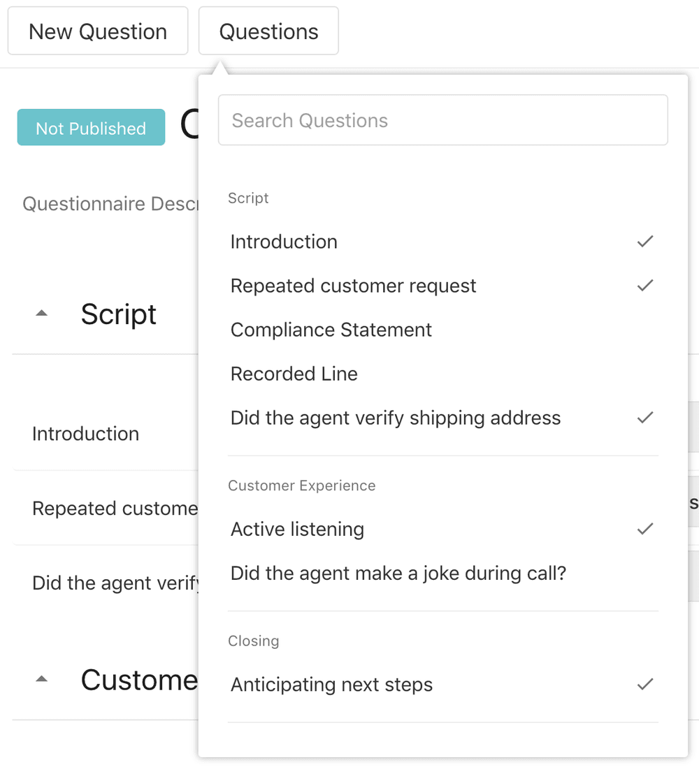Click the checkmark near Did the agent verify shipping address
The height and width of the screenshot is (767, 699).
click(x=644, y=418)
